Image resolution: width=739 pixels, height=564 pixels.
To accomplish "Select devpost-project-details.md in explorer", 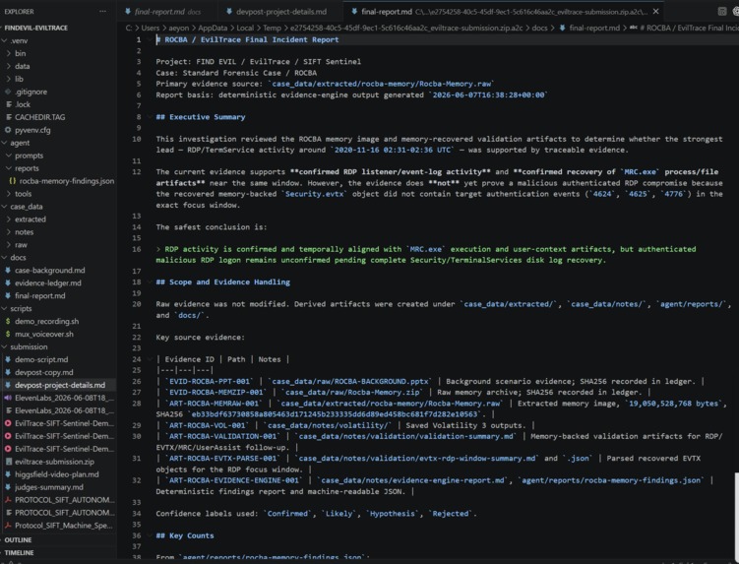I will tap(60, 384).
